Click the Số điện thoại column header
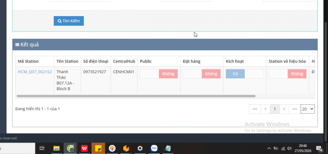The image size is (328, 154). 96,61
